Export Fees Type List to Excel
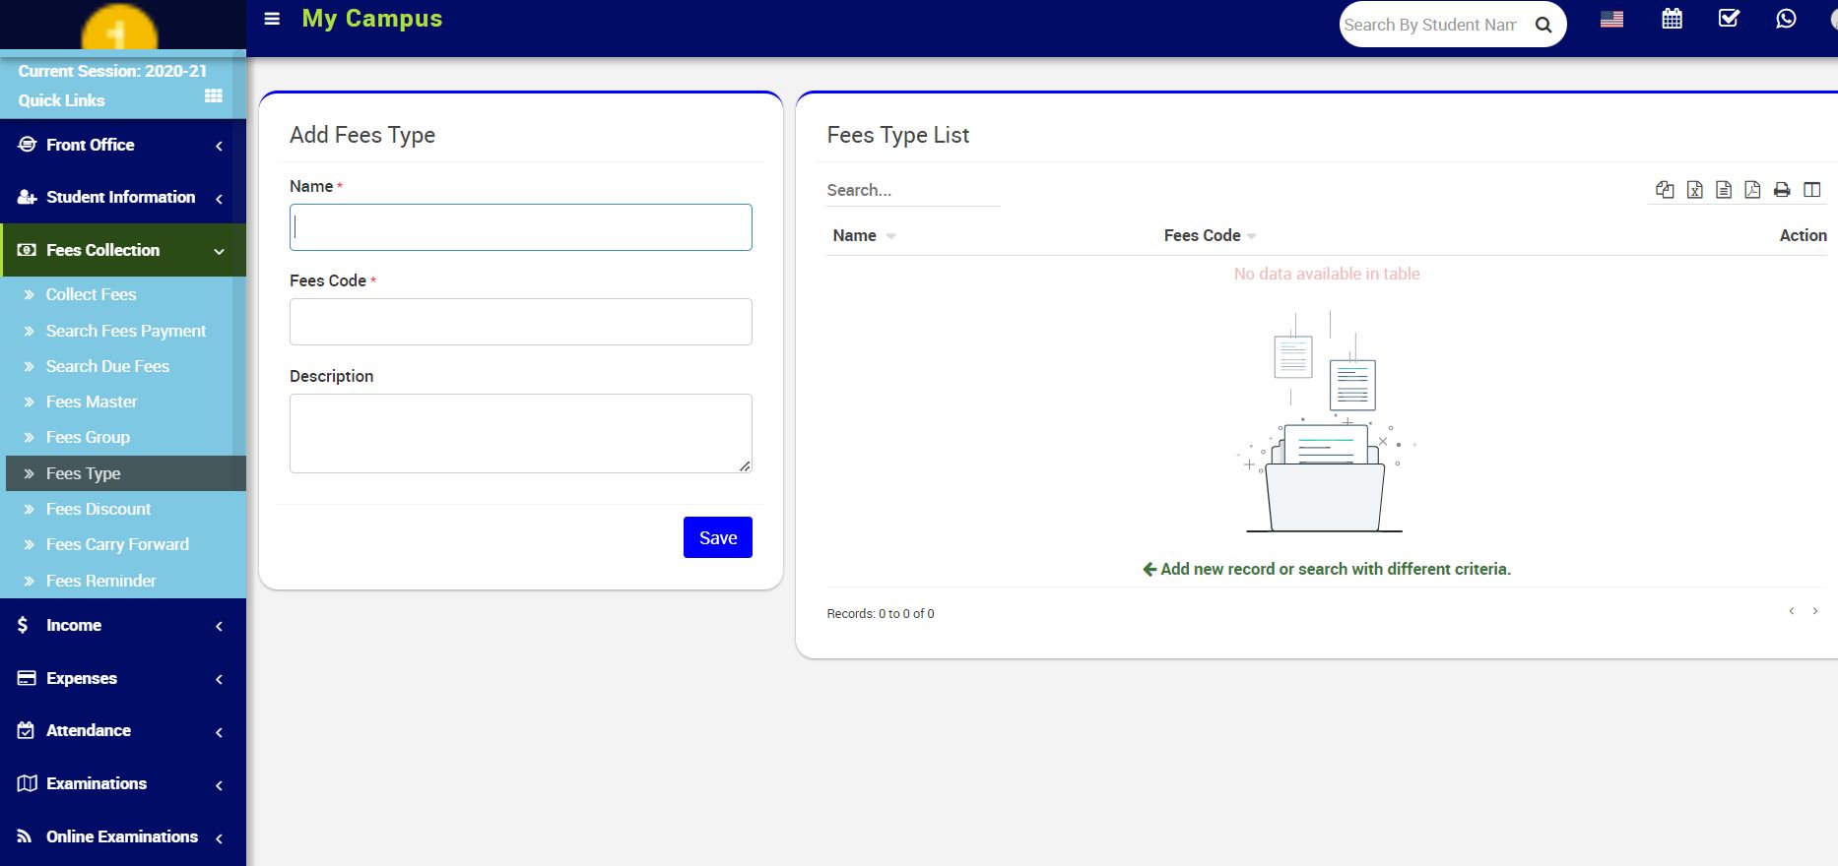Screen dimensions: 1838x866 coord(1694,190)
